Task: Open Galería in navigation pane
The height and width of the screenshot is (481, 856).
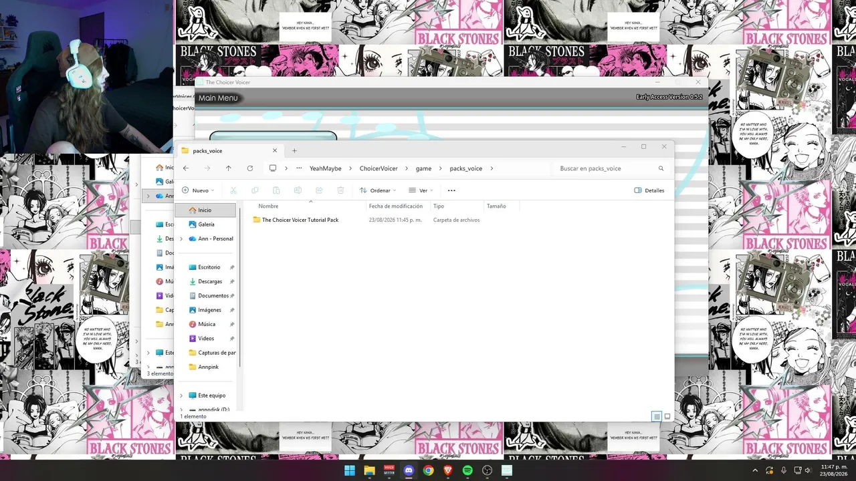Action: [205, 224]
